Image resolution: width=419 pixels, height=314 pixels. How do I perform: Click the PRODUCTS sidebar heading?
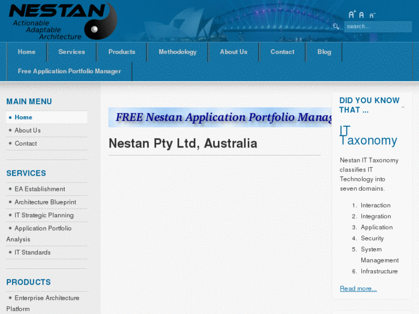(x=29, y=282)
